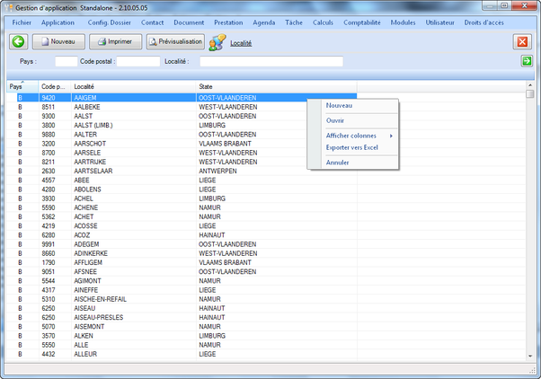Expand the Afficher colonnes submenu
This screenshot has height=379, width=541.
354,136
